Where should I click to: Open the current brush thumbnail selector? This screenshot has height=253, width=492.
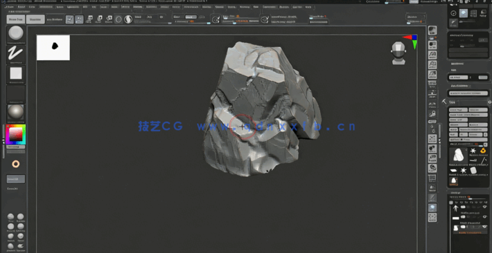(x=16, y=33)
